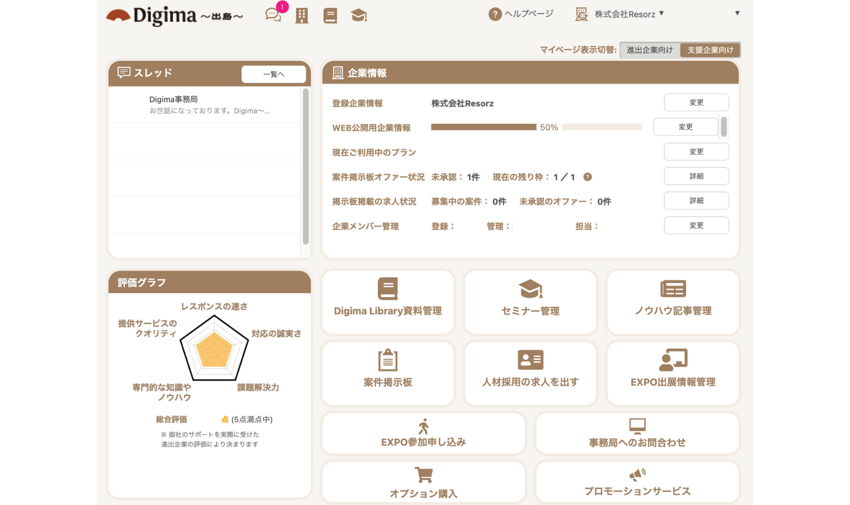Open the プロモーションサービス megaphone tile
Image resolution: width=850 pixels, height=505 pixels.
coord(637,482)
